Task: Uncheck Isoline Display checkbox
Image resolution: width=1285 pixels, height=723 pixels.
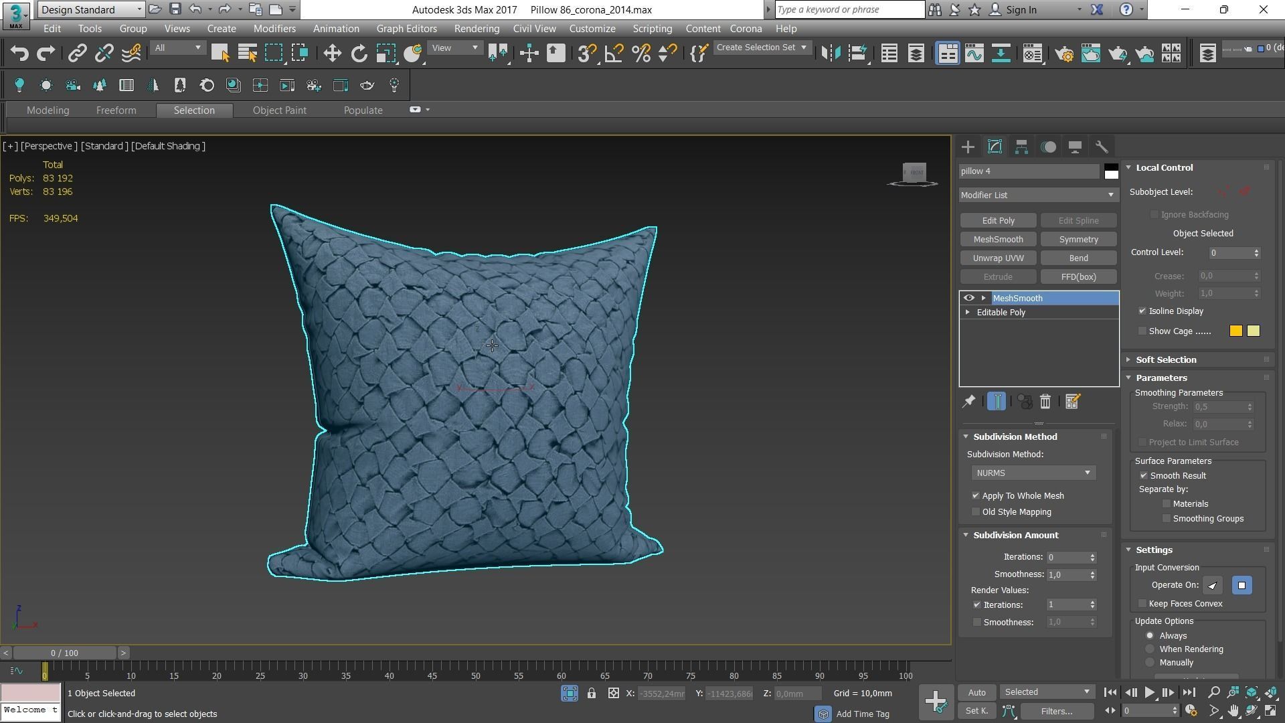Action: coord(1142,311)
